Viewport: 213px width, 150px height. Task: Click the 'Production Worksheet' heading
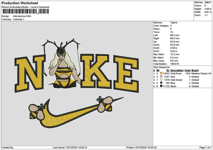[x=20, y=3]
